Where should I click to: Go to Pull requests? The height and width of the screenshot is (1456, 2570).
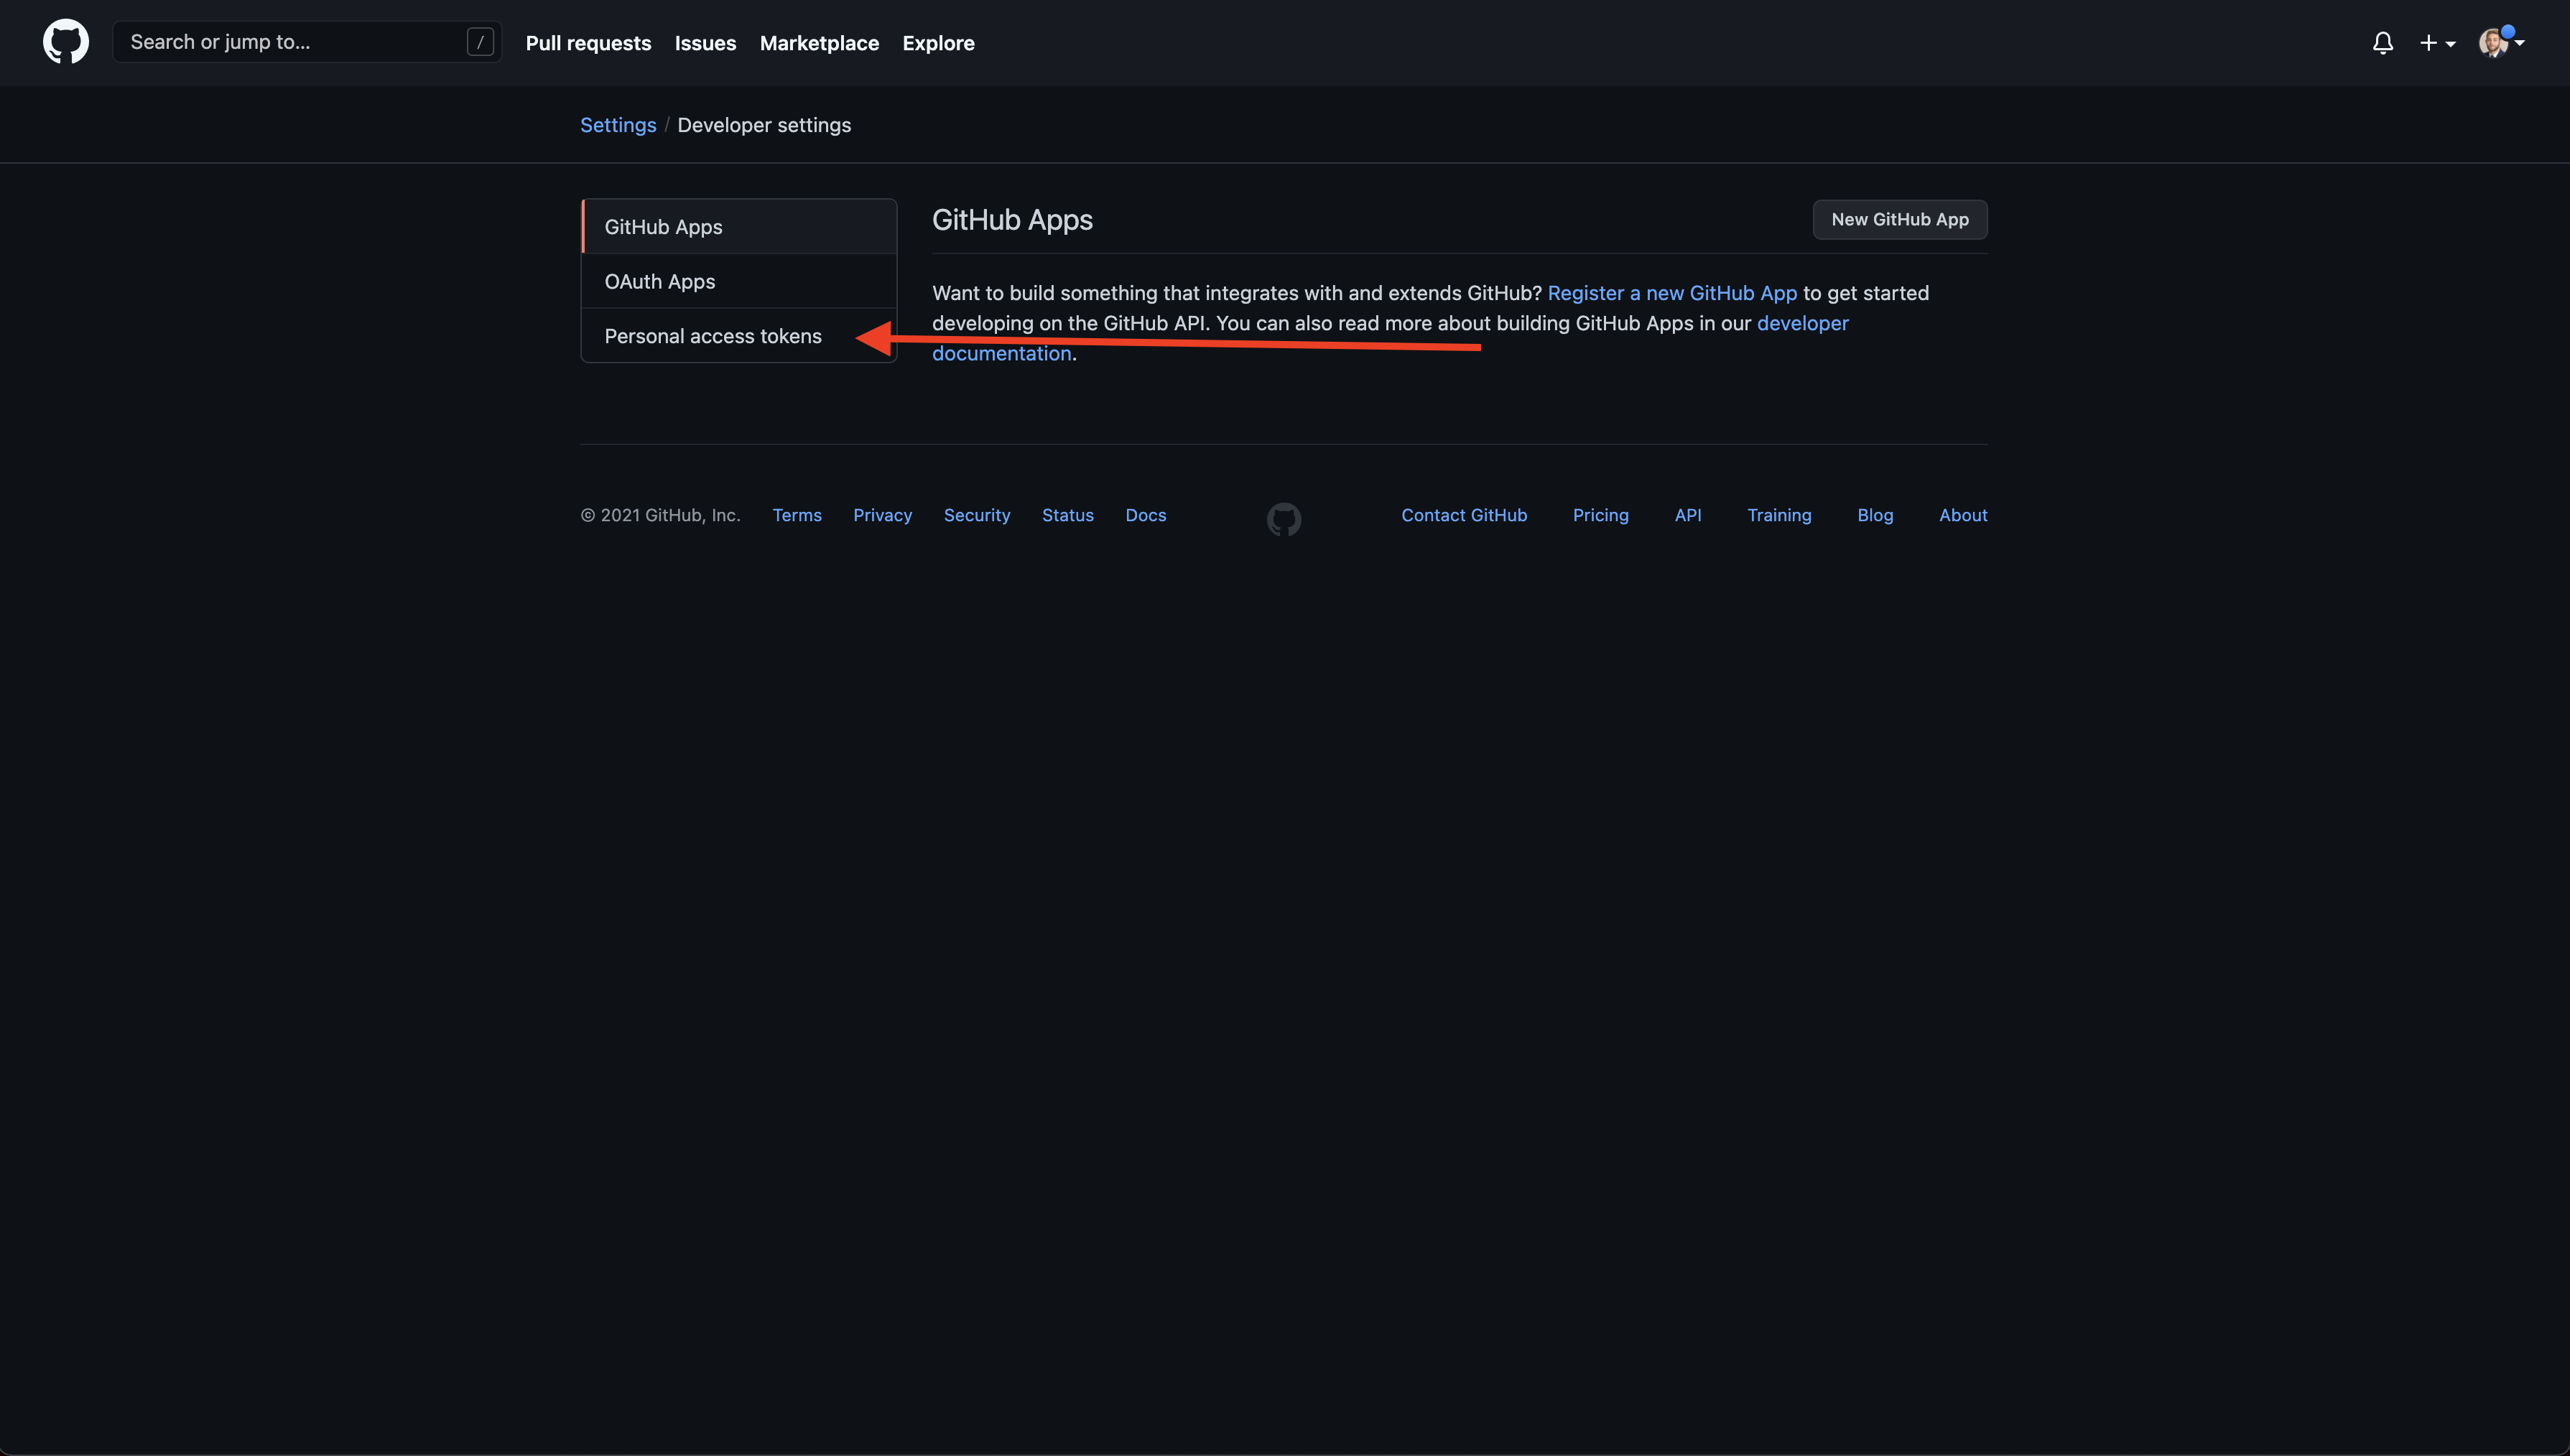tap(588, 43)
